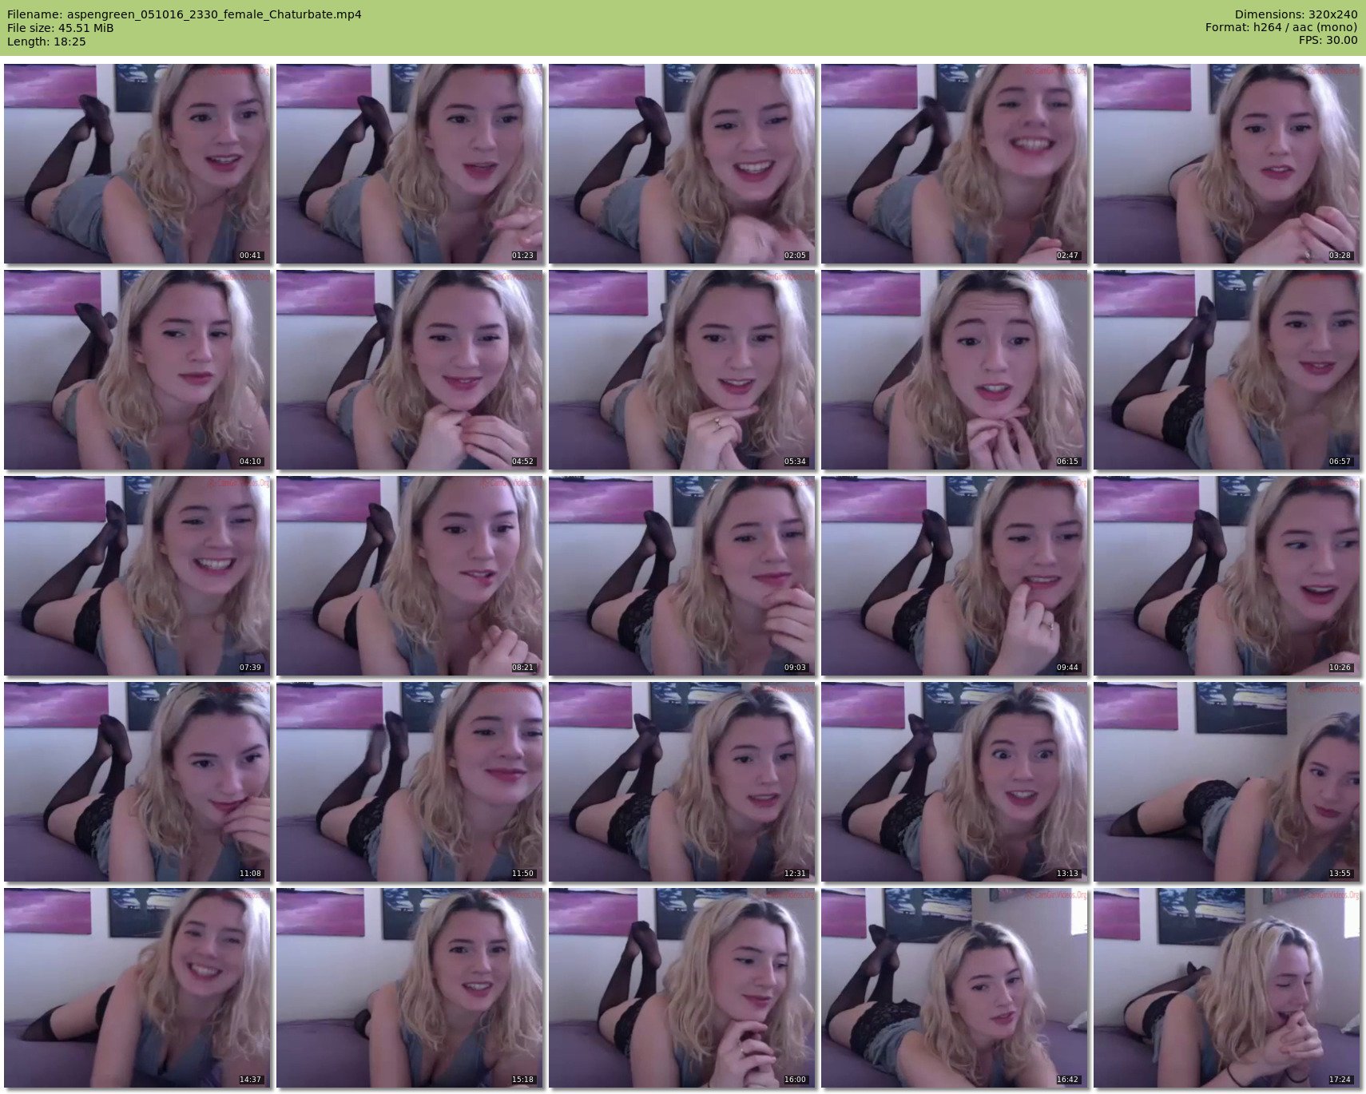Screen dimensions: 1366x1094
Task: Click the thumbnail timestamped 00:41
Action: click(x=137, y=164)
